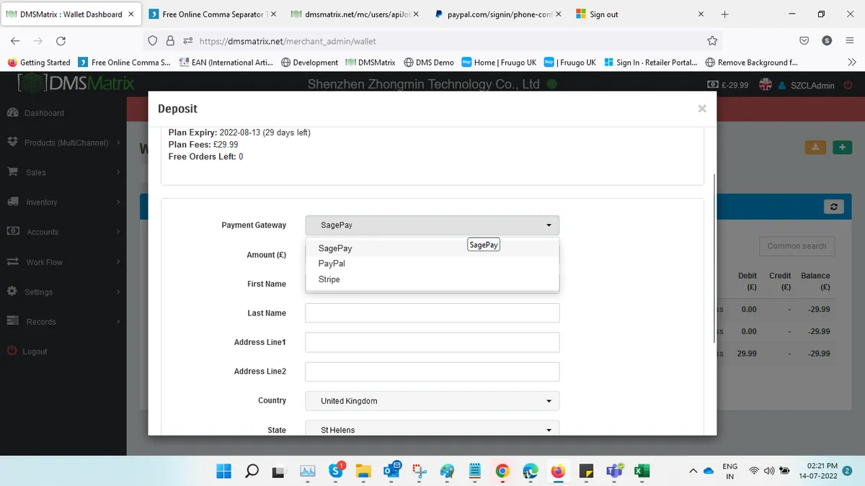Open the Work Flow sidebar menu
This screenshot has height=486, width=865.
click(x=63, y=262)
